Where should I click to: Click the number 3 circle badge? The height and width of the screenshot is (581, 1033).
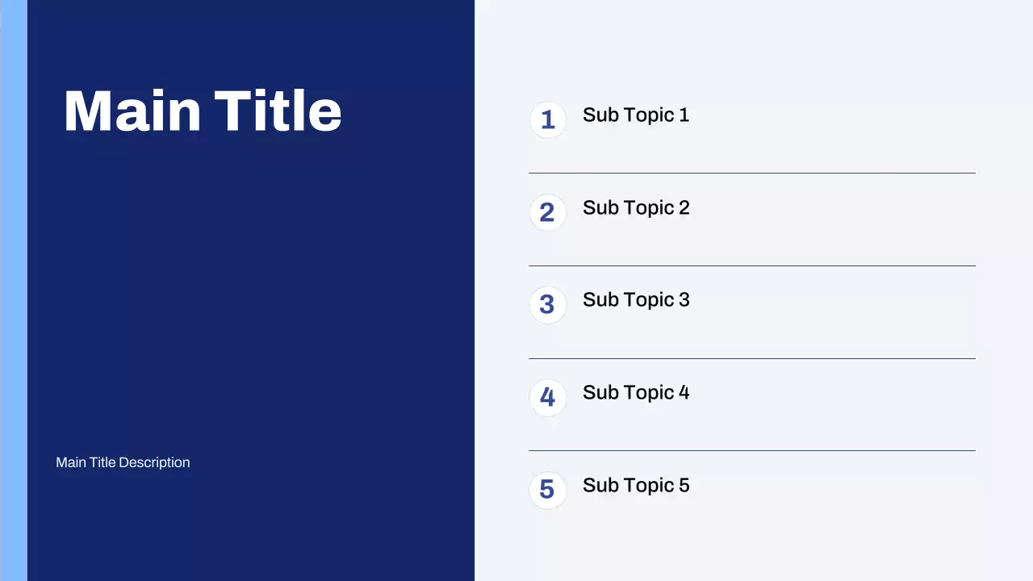(548, 305)
